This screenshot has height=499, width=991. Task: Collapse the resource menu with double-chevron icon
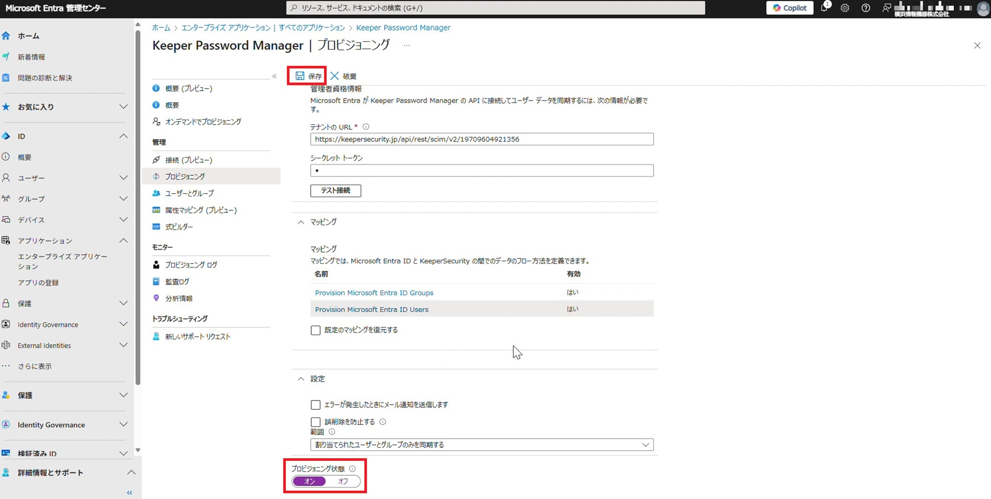point(274,76)
